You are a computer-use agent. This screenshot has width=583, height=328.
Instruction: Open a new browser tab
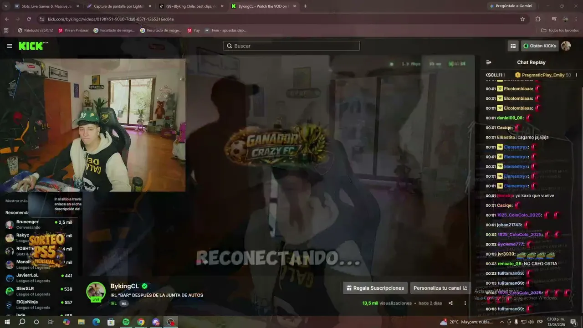point(305,6)
